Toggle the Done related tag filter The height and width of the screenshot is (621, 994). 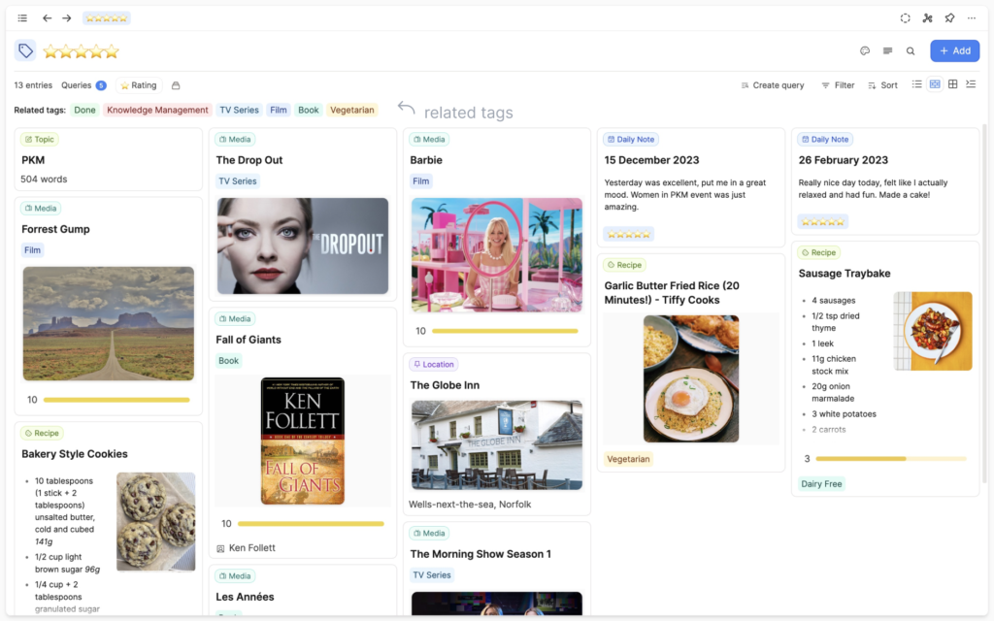(x=84, y=110)
